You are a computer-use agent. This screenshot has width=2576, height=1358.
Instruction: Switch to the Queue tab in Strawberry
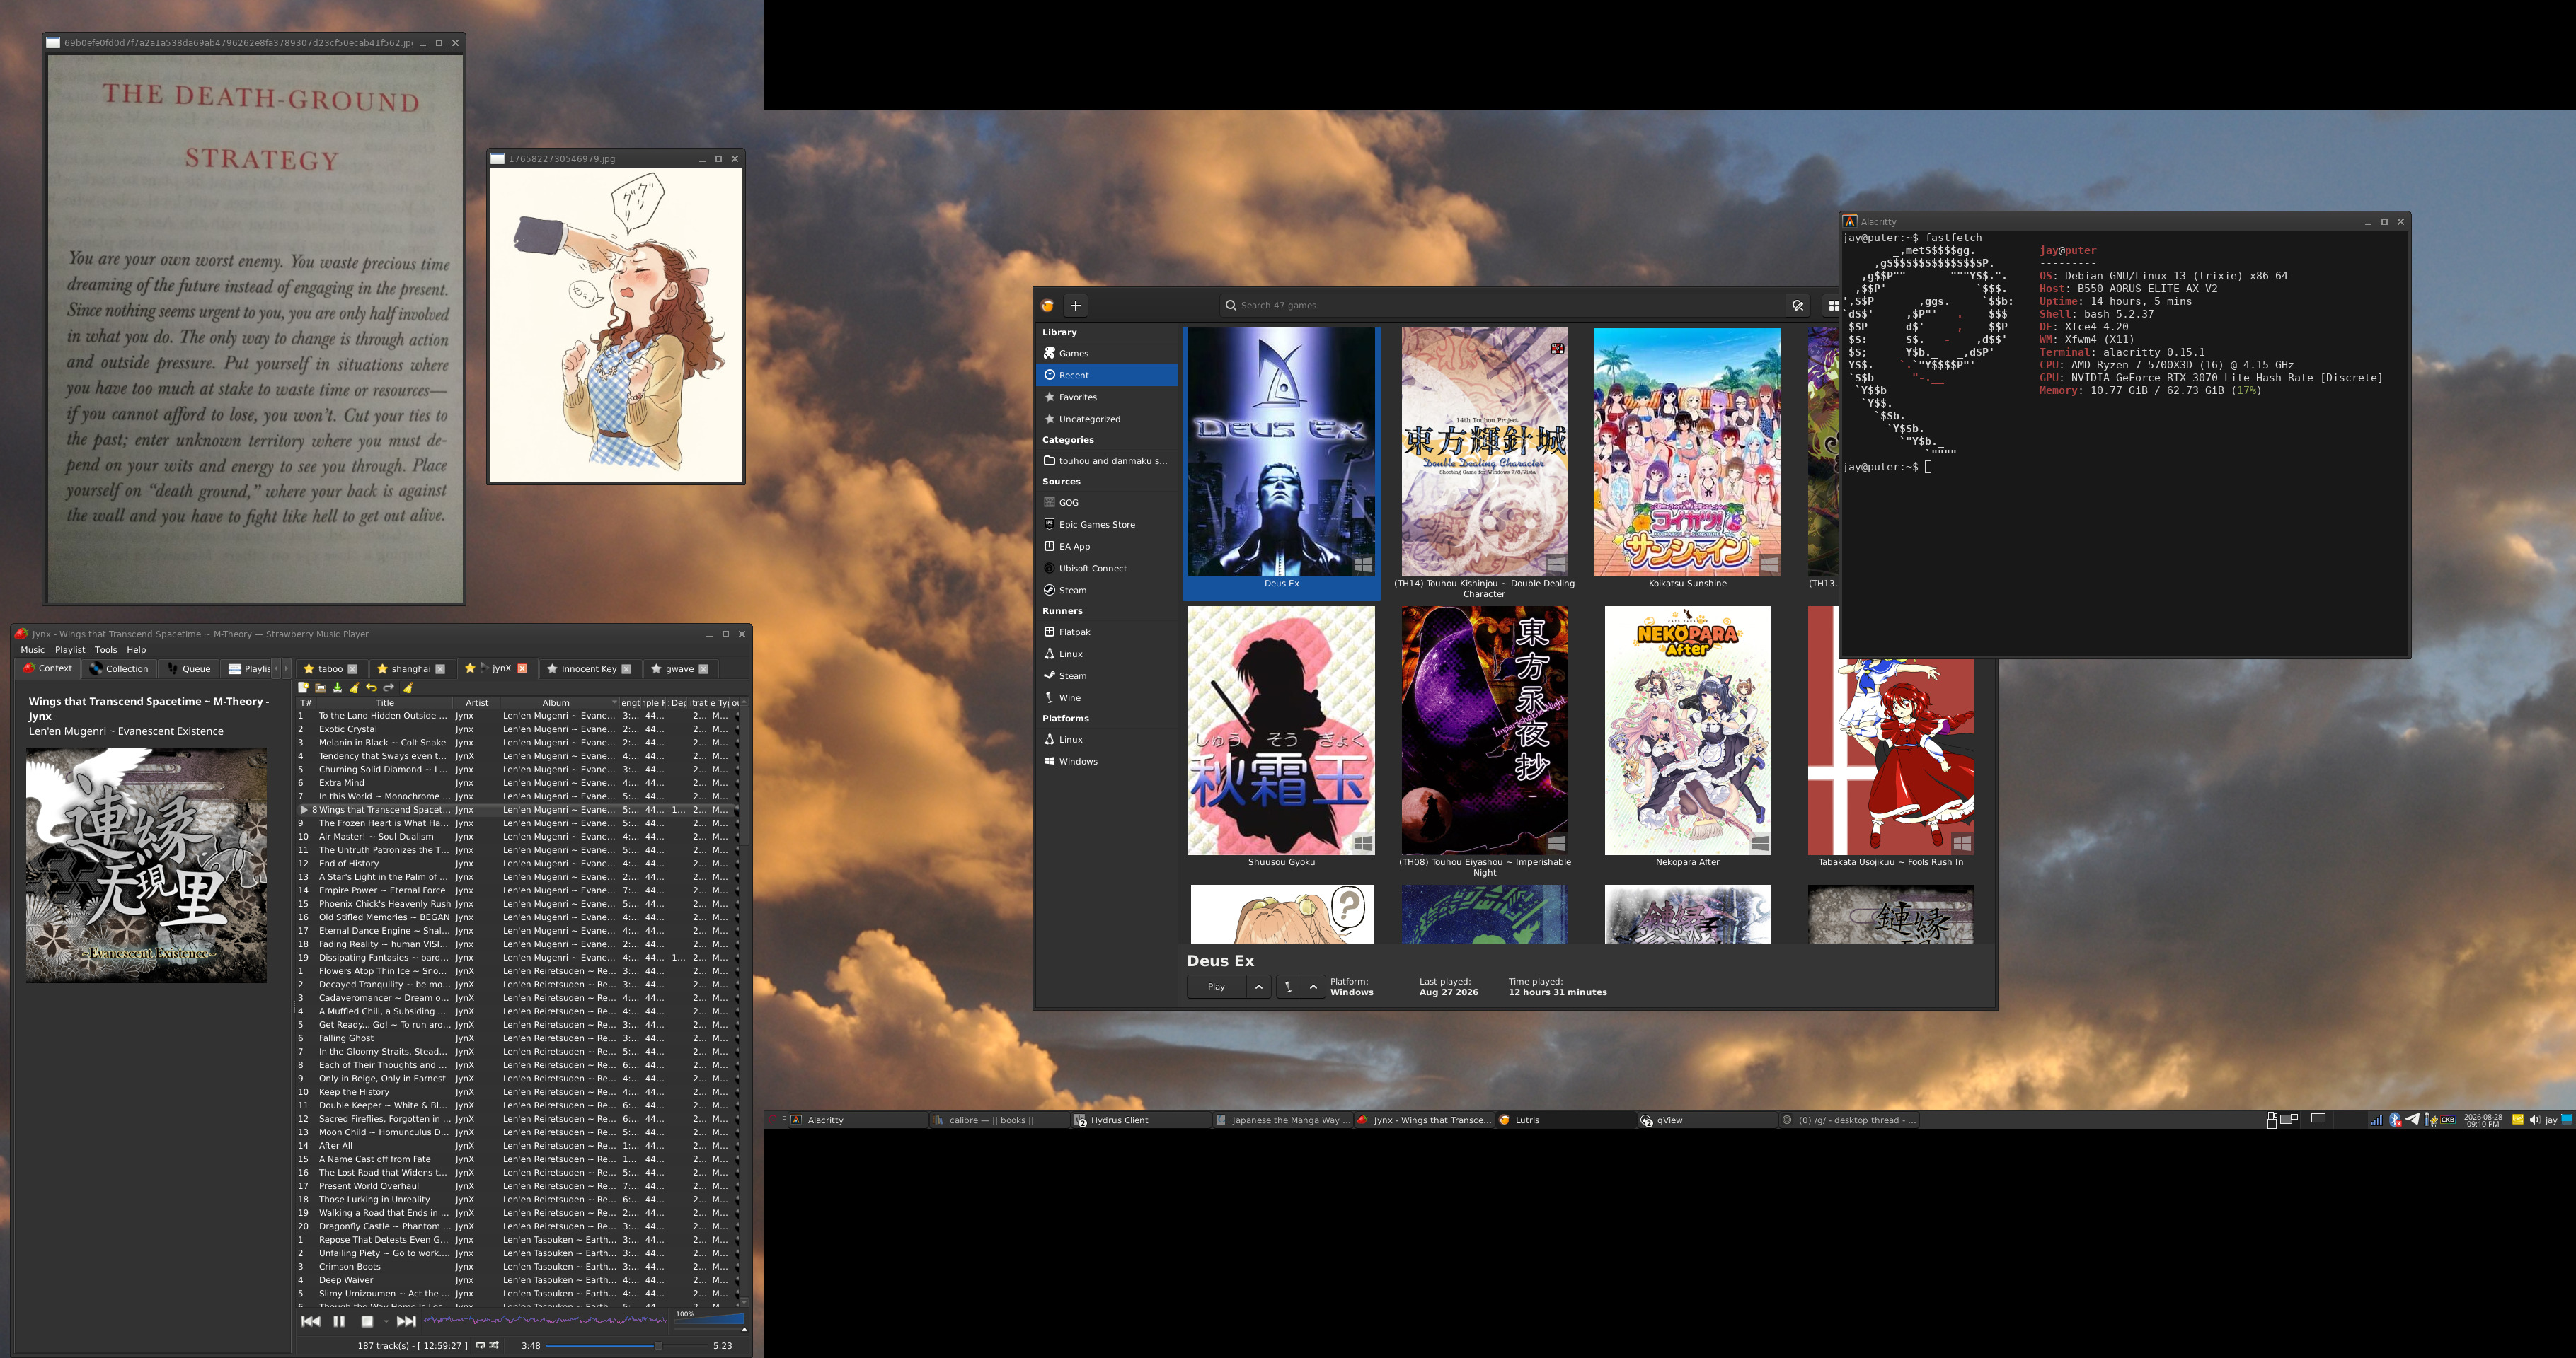pyautogui.click(x=189, y=668)
